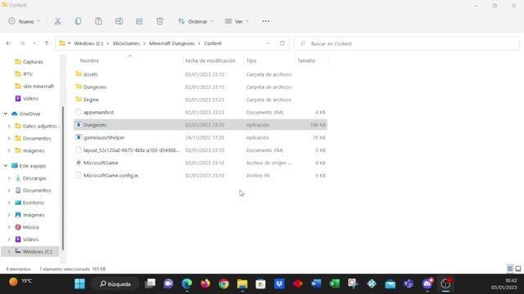
Task: Launch Firefox from the taskbar
Action: (206, 283)
